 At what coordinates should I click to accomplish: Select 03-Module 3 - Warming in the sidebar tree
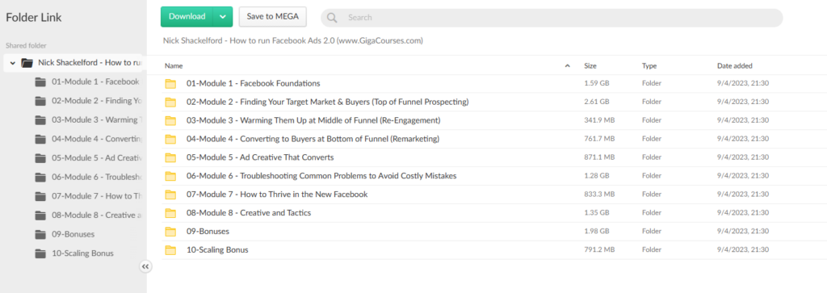pos(97,119)
